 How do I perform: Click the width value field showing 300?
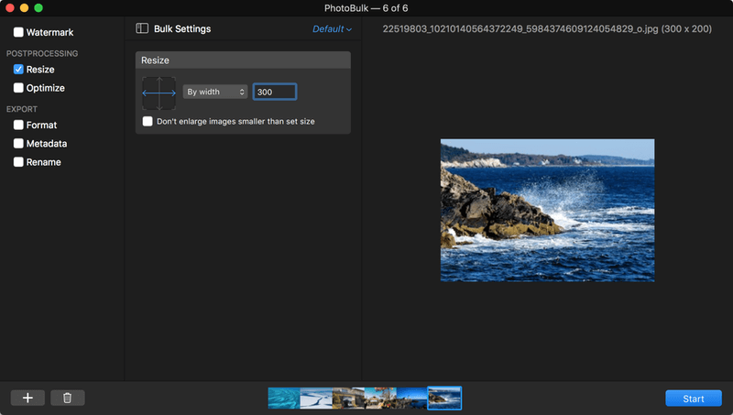point(274,92)
